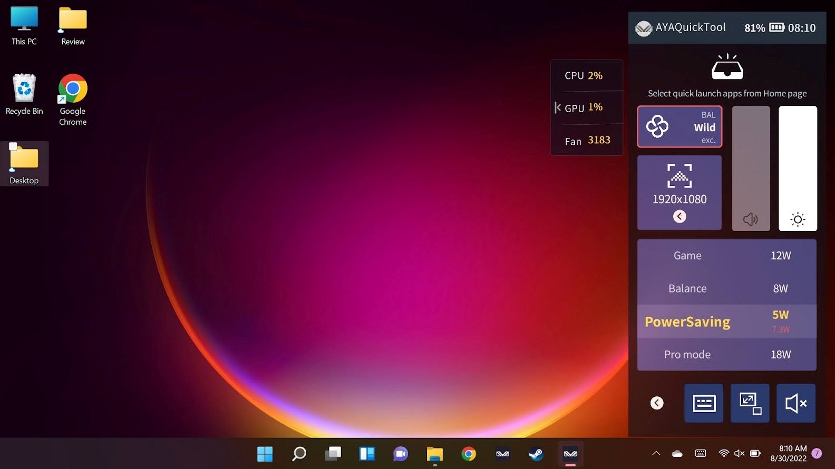Select the Game 12W power mode
Viewport: 835px width, 469px height.
pos(726,256)
